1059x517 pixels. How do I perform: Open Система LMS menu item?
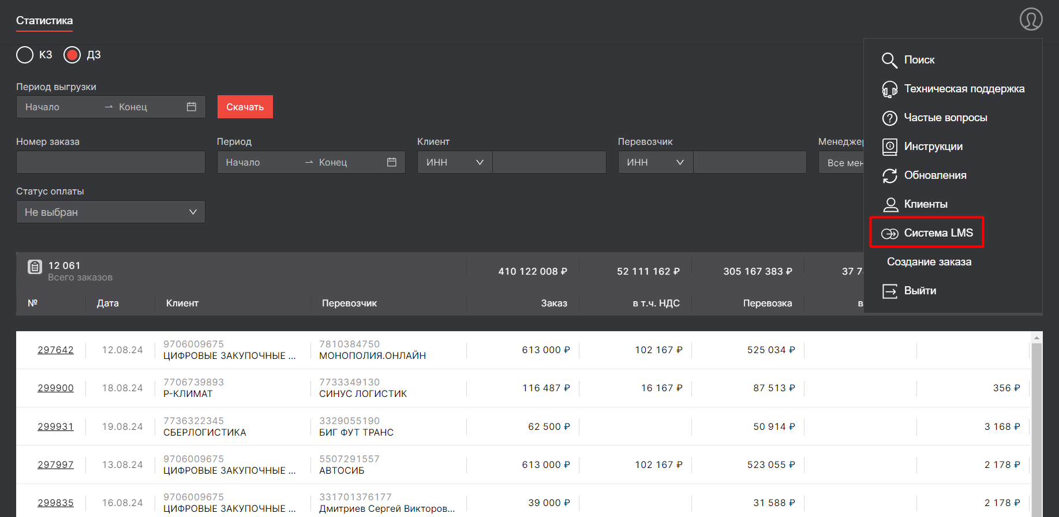pos(938,233)
